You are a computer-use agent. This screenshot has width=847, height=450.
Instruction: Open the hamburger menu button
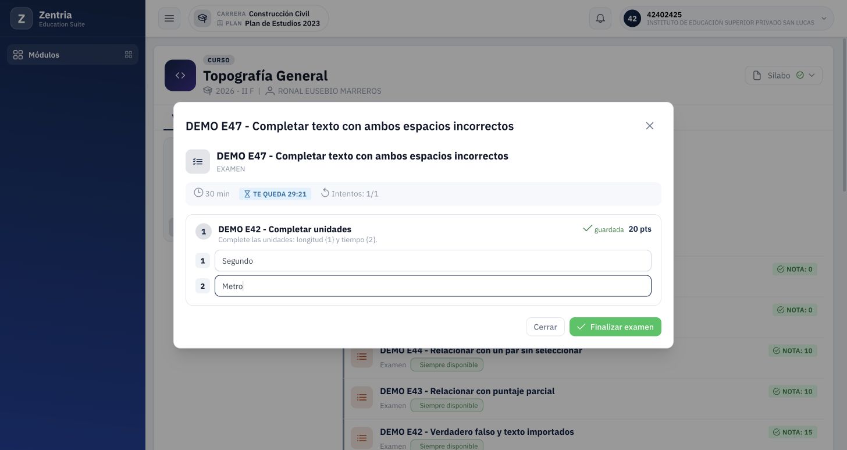[x=169, y=19]
